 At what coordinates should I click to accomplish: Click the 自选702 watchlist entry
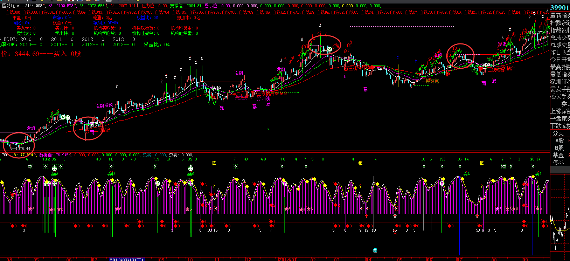(128, 12)
